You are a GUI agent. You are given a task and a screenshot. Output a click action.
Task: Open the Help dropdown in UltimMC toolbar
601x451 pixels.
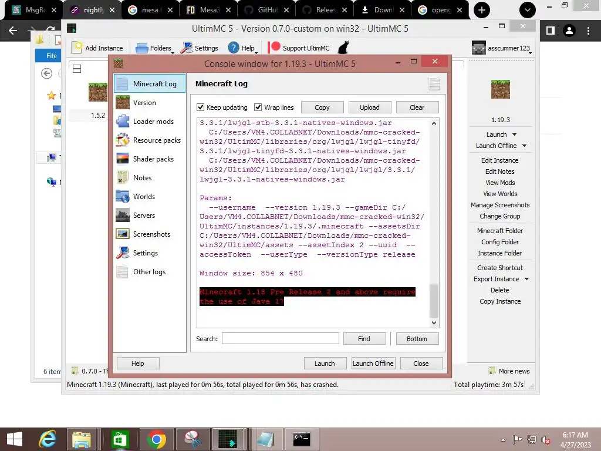click(242, 48)
